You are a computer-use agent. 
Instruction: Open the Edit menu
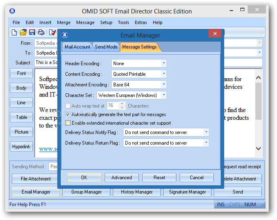pos(30,22)
